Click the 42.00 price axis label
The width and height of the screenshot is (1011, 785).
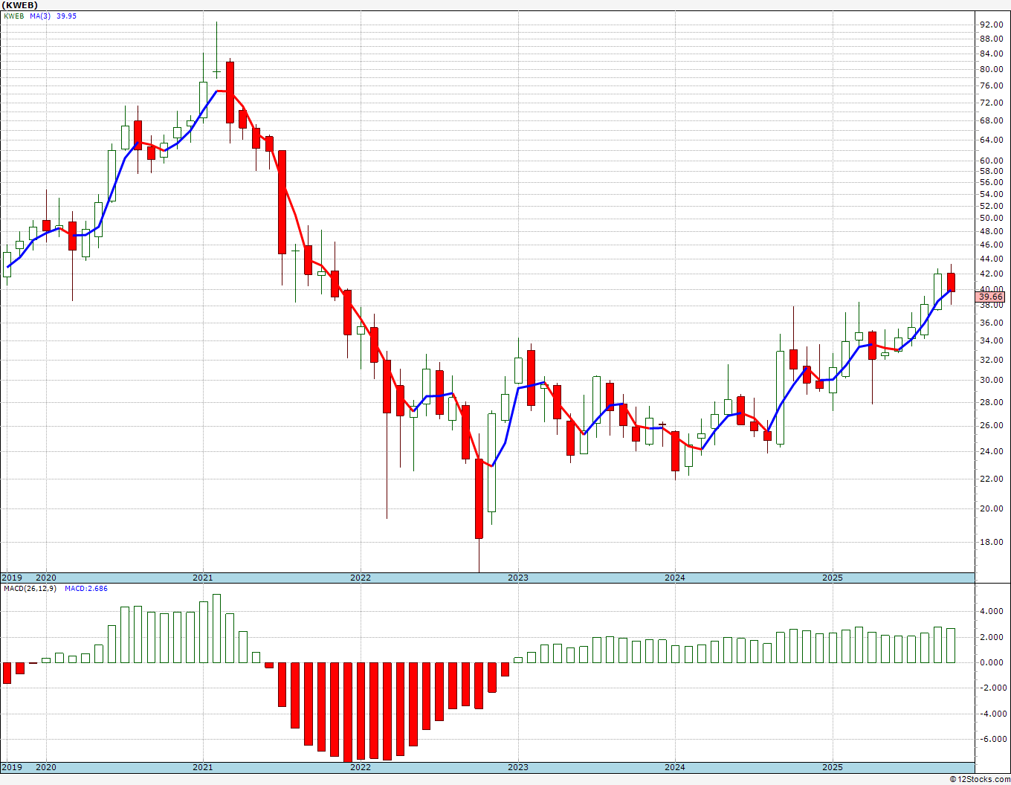click(992, 274)
